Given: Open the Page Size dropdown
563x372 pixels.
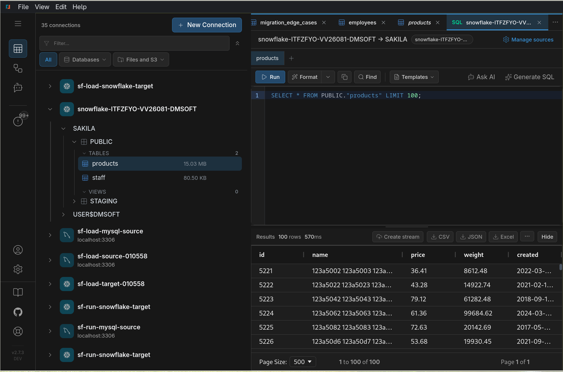Looking at the screenshot, I should click(x=303, y=362).
